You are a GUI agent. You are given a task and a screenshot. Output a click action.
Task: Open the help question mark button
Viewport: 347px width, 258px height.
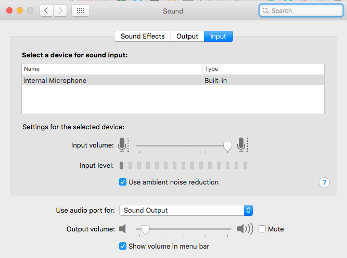coord(324,182)
